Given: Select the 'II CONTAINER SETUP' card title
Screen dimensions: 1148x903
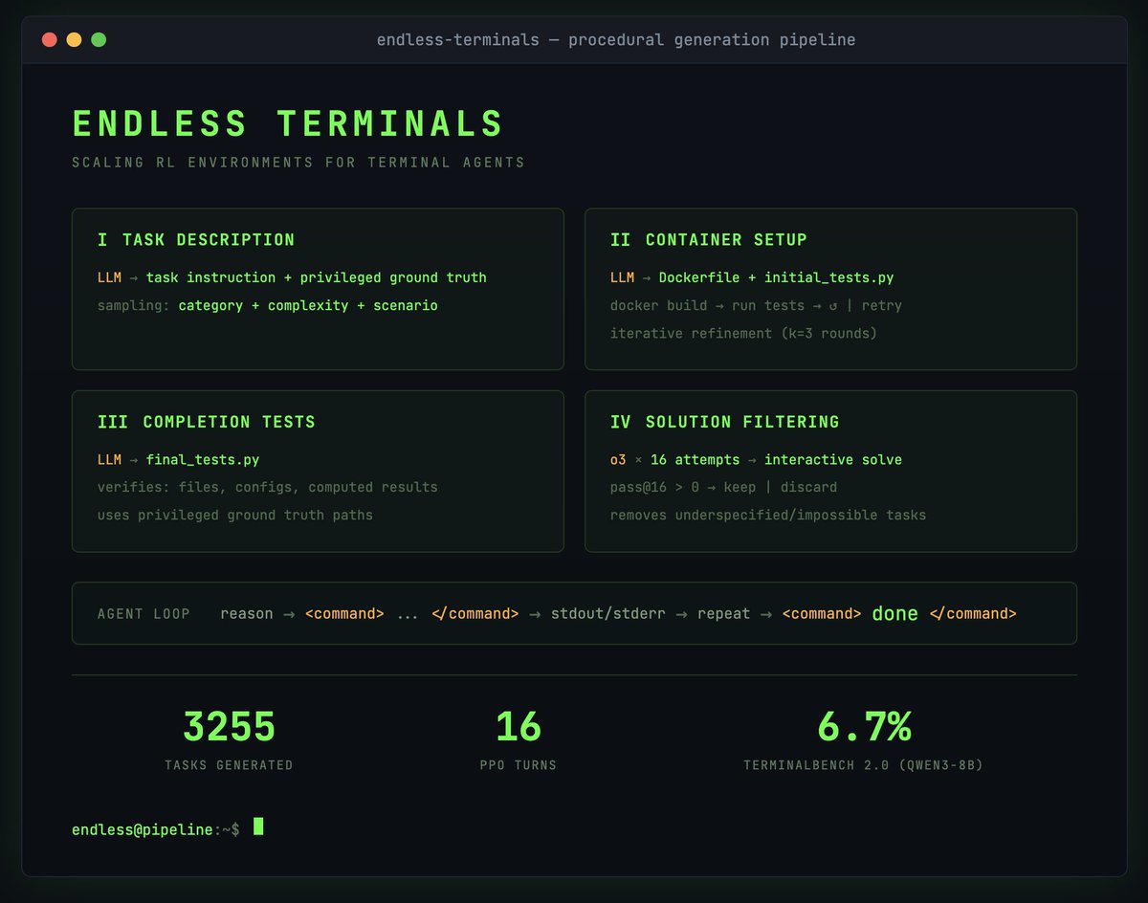Looking at the screenshot, I should (x=709, y=239).
